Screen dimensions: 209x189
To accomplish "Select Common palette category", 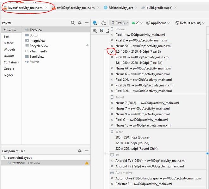I will 11,30.
